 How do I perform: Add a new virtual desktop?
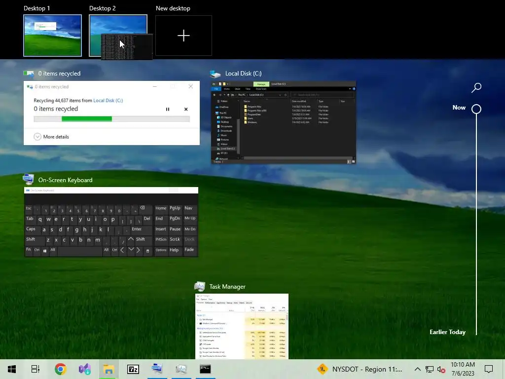pos(183,36)
